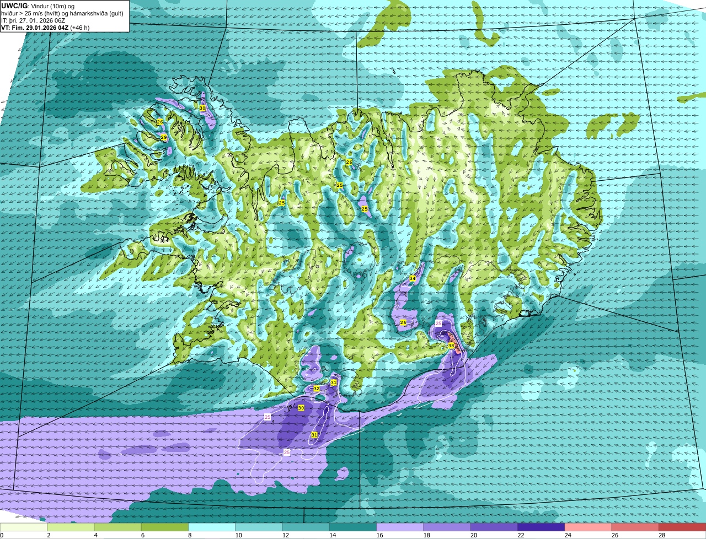Viewport: 706px width, 539px height.
Task: Click the 6–8 m/s olive green legend swatch
Action: (x=164, y=527)
